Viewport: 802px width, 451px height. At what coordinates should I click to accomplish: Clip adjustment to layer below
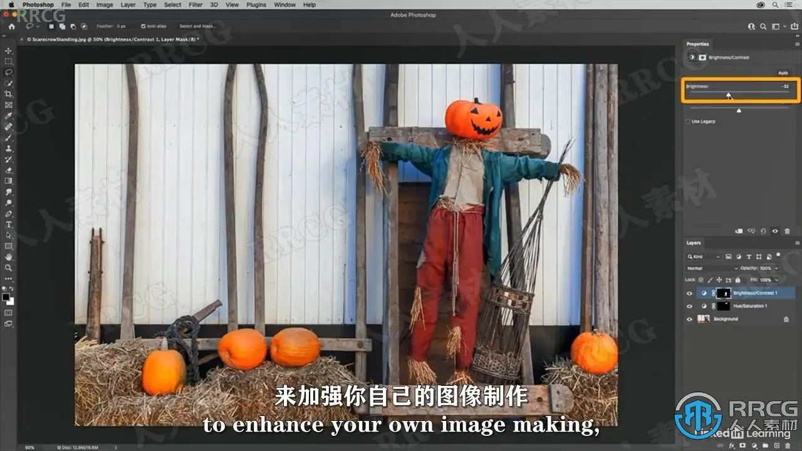tap(740, 231)
